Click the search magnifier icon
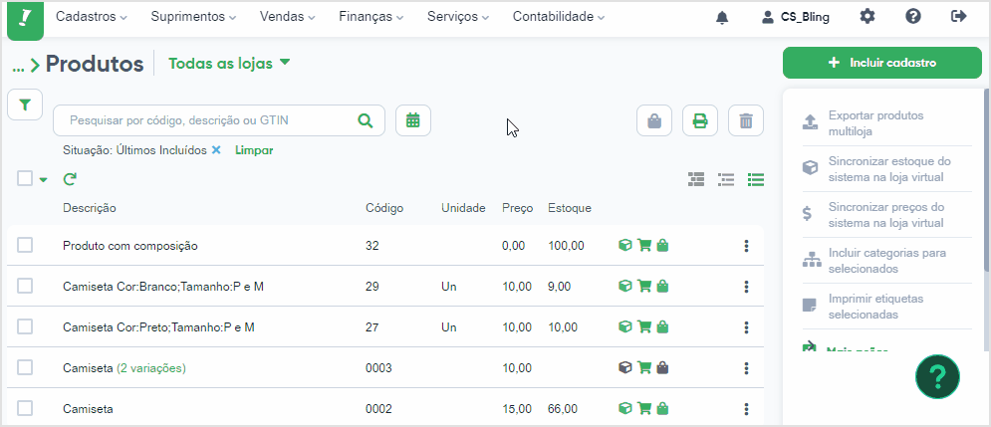991x427 pixels. tap(366, 120)
